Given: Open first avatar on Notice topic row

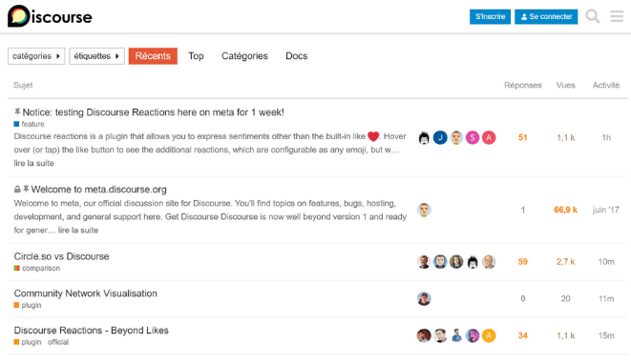Looking at the screenshot, I should coord(424,138).
